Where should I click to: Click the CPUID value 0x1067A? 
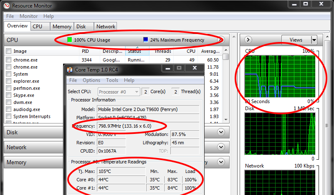[x=111, y=151]
